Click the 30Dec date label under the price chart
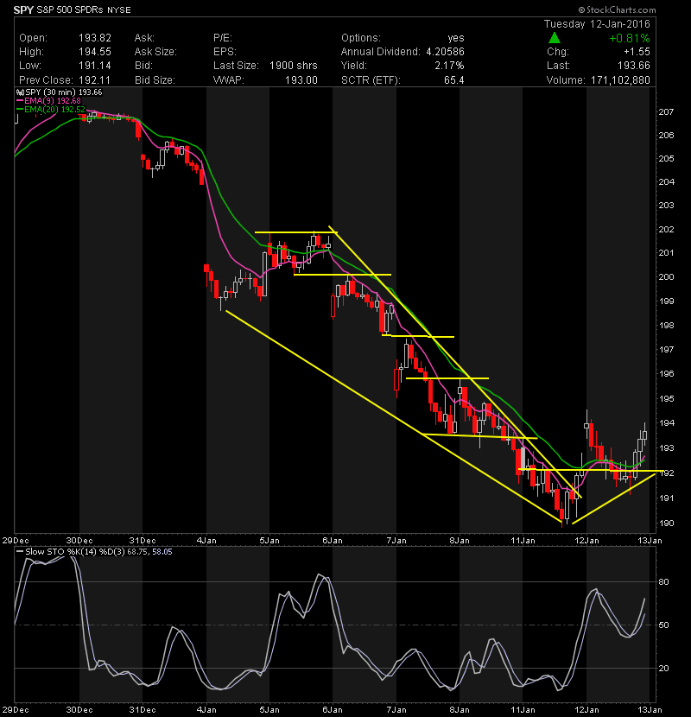Screen dimensions: 691x717 pyautogui.click(x=79, y=541)
